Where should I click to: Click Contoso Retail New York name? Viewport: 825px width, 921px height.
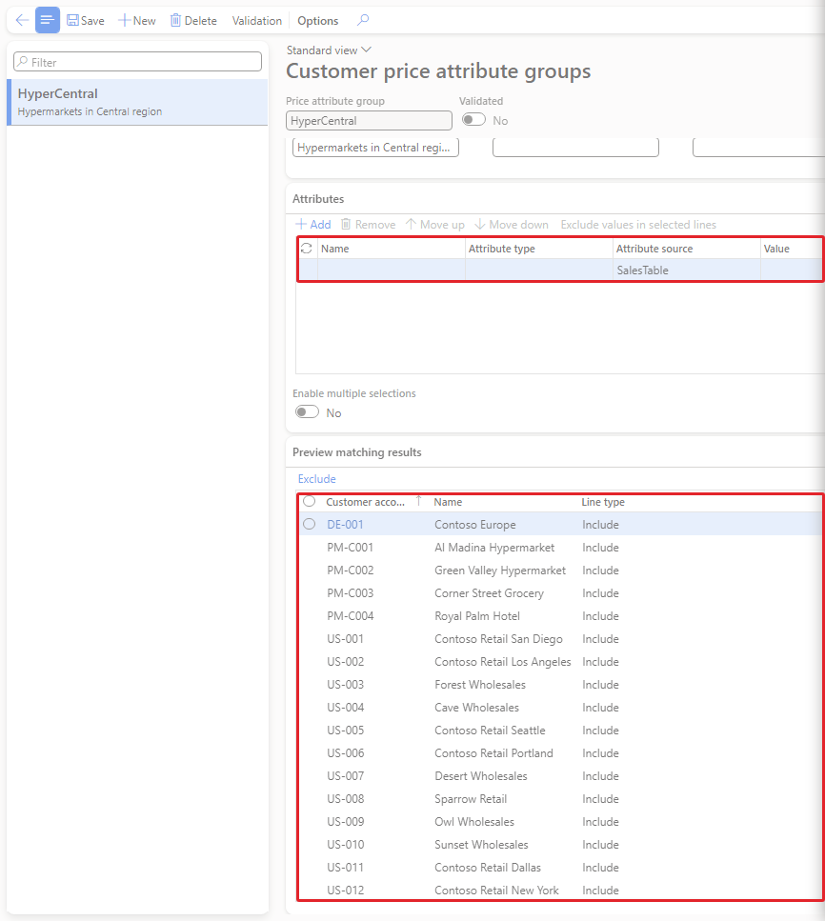tap(496, 891)
